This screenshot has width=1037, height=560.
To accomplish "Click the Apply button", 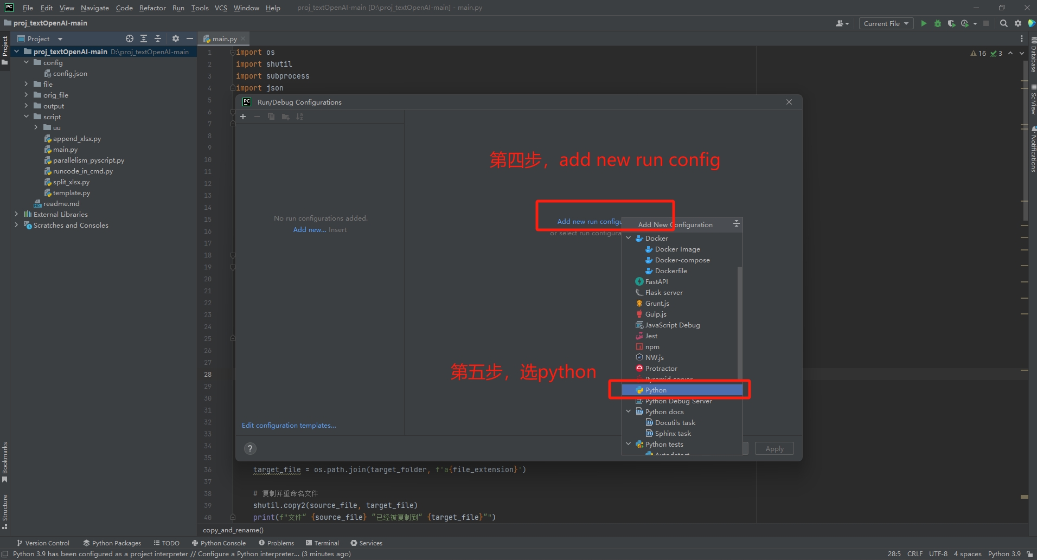I will click(774, 448).
